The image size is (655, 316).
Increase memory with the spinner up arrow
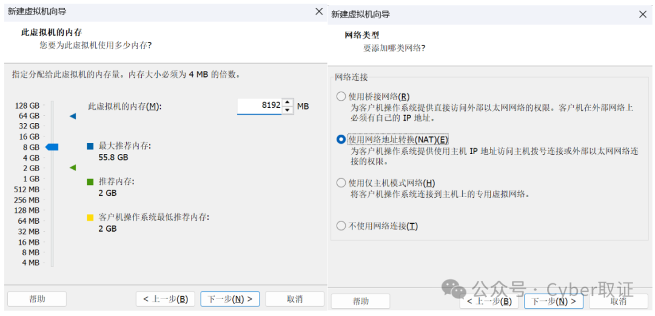[x=287, y=103]
